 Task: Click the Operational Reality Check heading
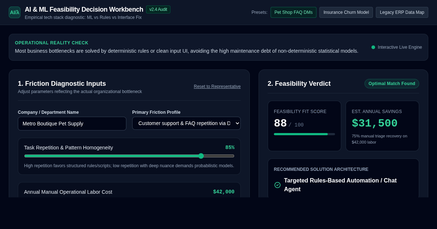tap(52, 43)
